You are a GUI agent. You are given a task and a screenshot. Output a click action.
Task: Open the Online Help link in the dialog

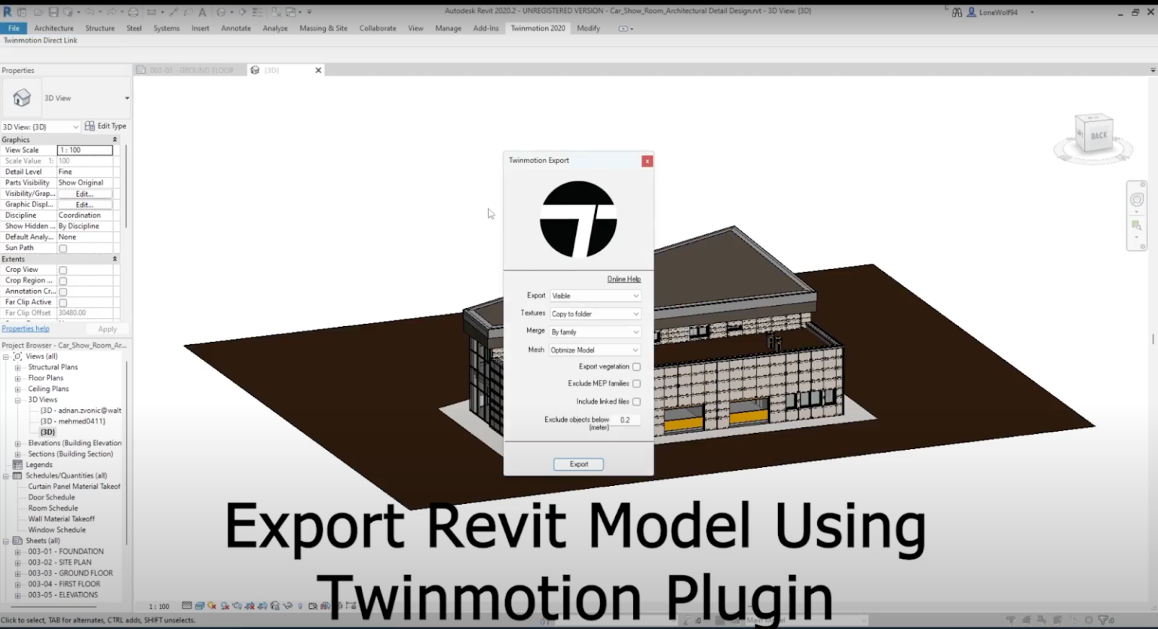[623, 279]
